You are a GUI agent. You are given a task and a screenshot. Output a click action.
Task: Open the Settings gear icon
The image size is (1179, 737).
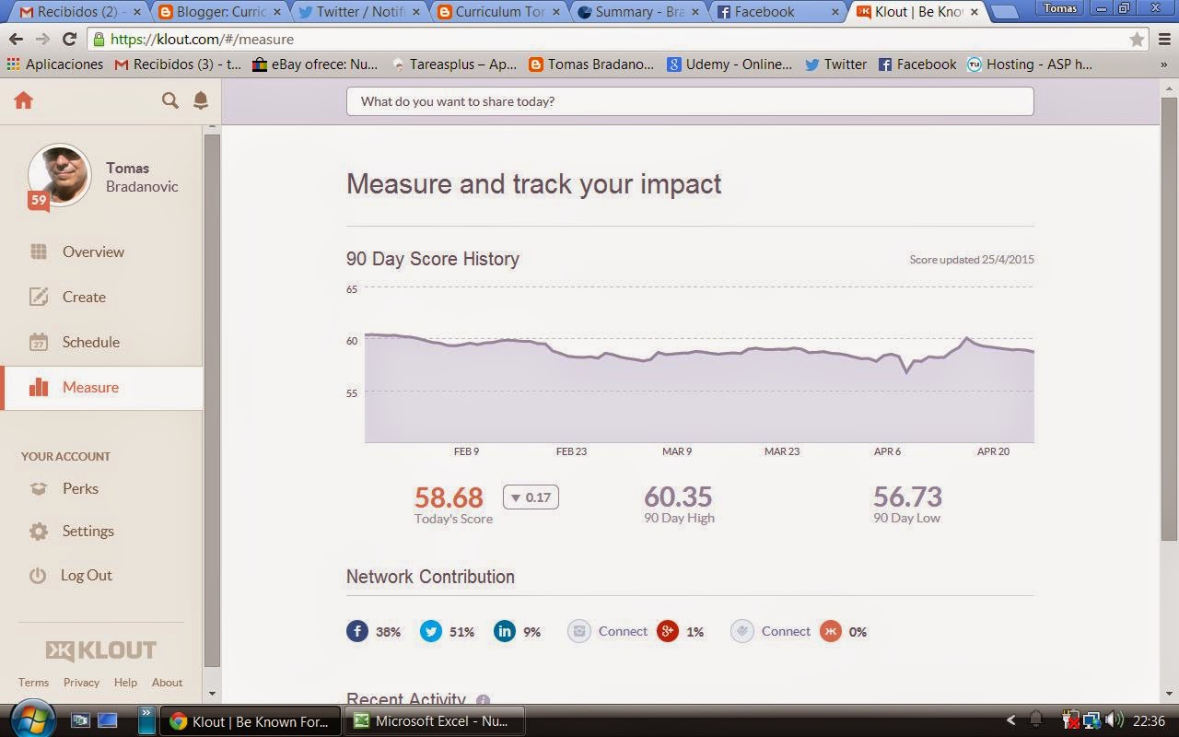(x=39, y=532)
